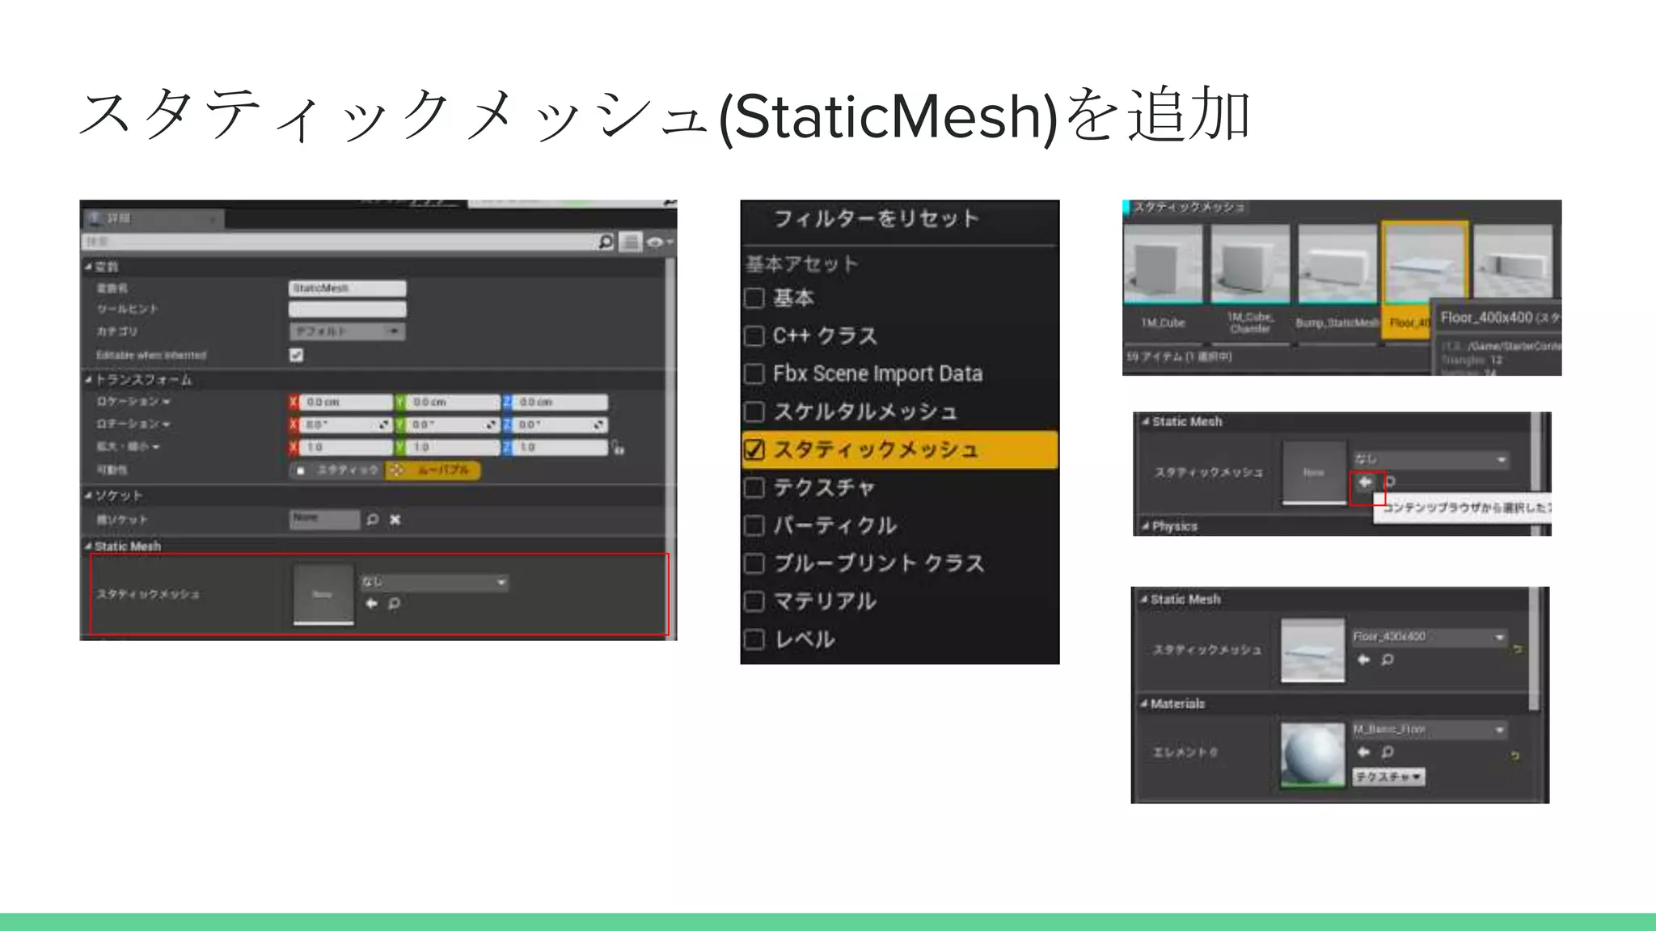1656x931 pixels.
Task: Click the search magnifier icon in details panel
Action: coord(605,242)
